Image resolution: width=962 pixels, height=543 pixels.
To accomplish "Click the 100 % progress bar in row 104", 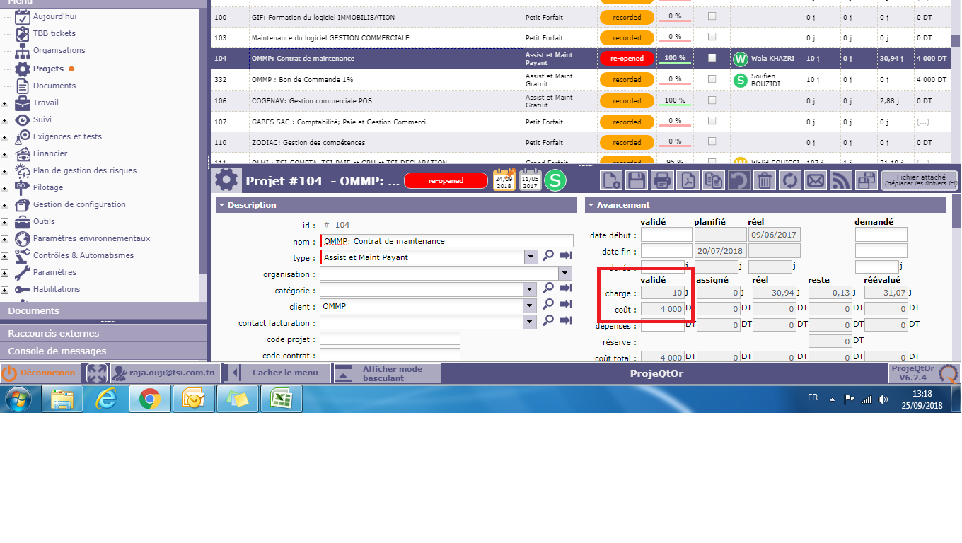I will pos(675,58).
